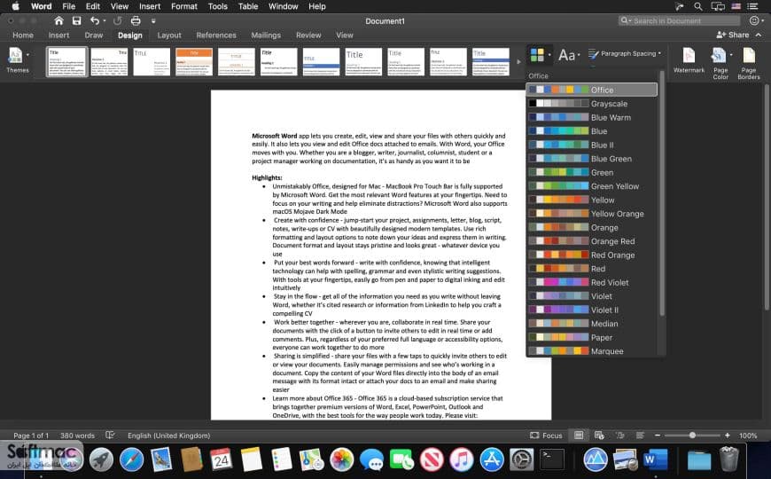Choose the Blue Warm color scheme

(592, 117)
